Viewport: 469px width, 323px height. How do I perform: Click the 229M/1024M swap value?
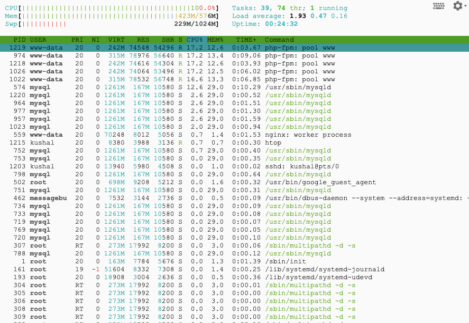pyautogui.click(x=195, y=24)
